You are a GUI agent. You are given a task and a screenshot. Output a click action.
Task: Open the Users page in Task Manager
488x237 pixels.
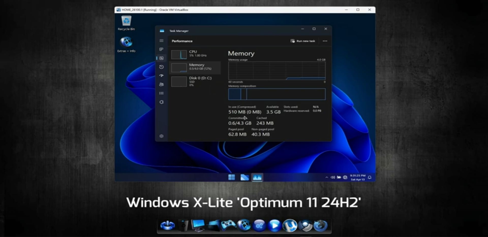click(x=161, y=84)
